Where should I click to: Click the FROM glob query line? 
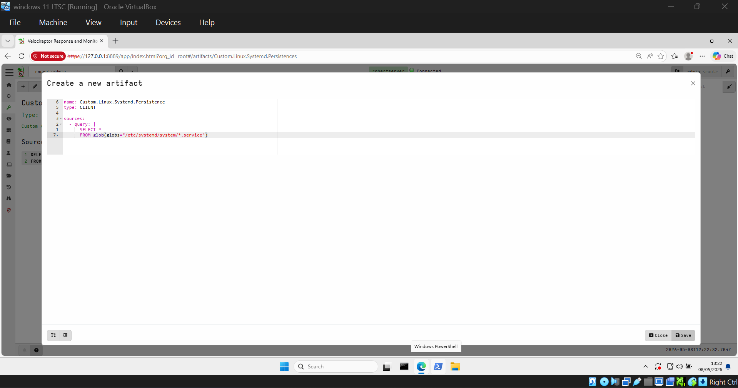[x=144, y=135]
